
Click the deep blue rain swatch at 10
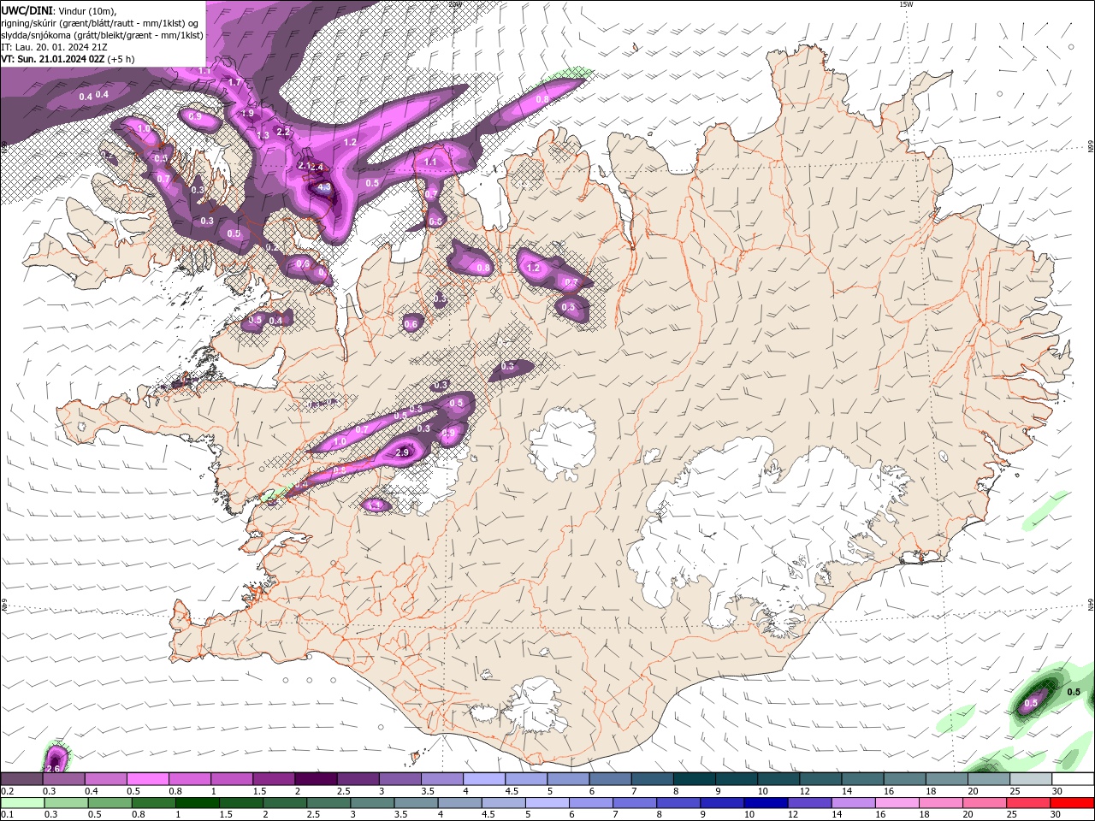pos(766,802)
